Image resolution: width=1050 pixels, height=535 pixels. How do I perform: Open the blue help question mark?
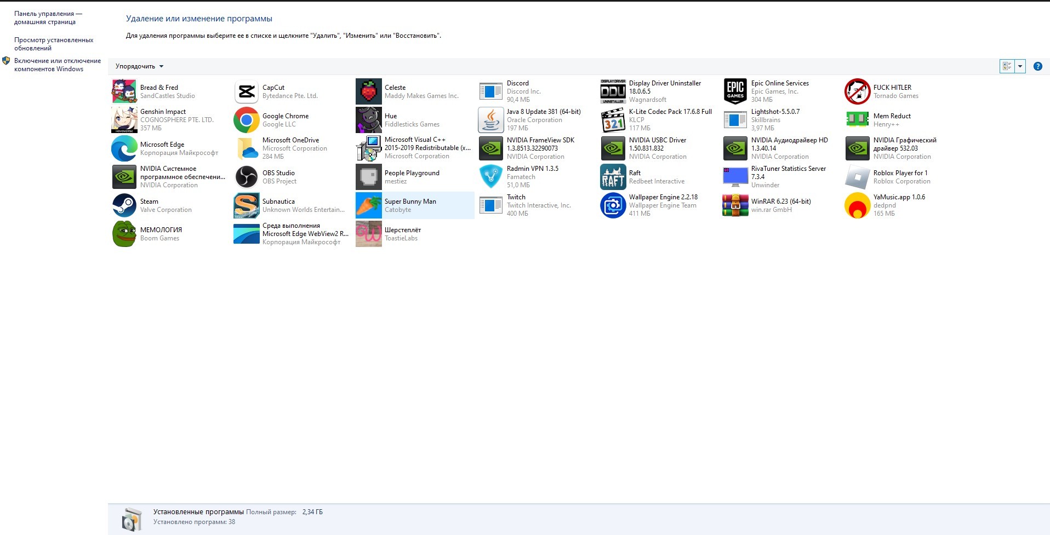pyautogui.click(x=1037, y=66)
